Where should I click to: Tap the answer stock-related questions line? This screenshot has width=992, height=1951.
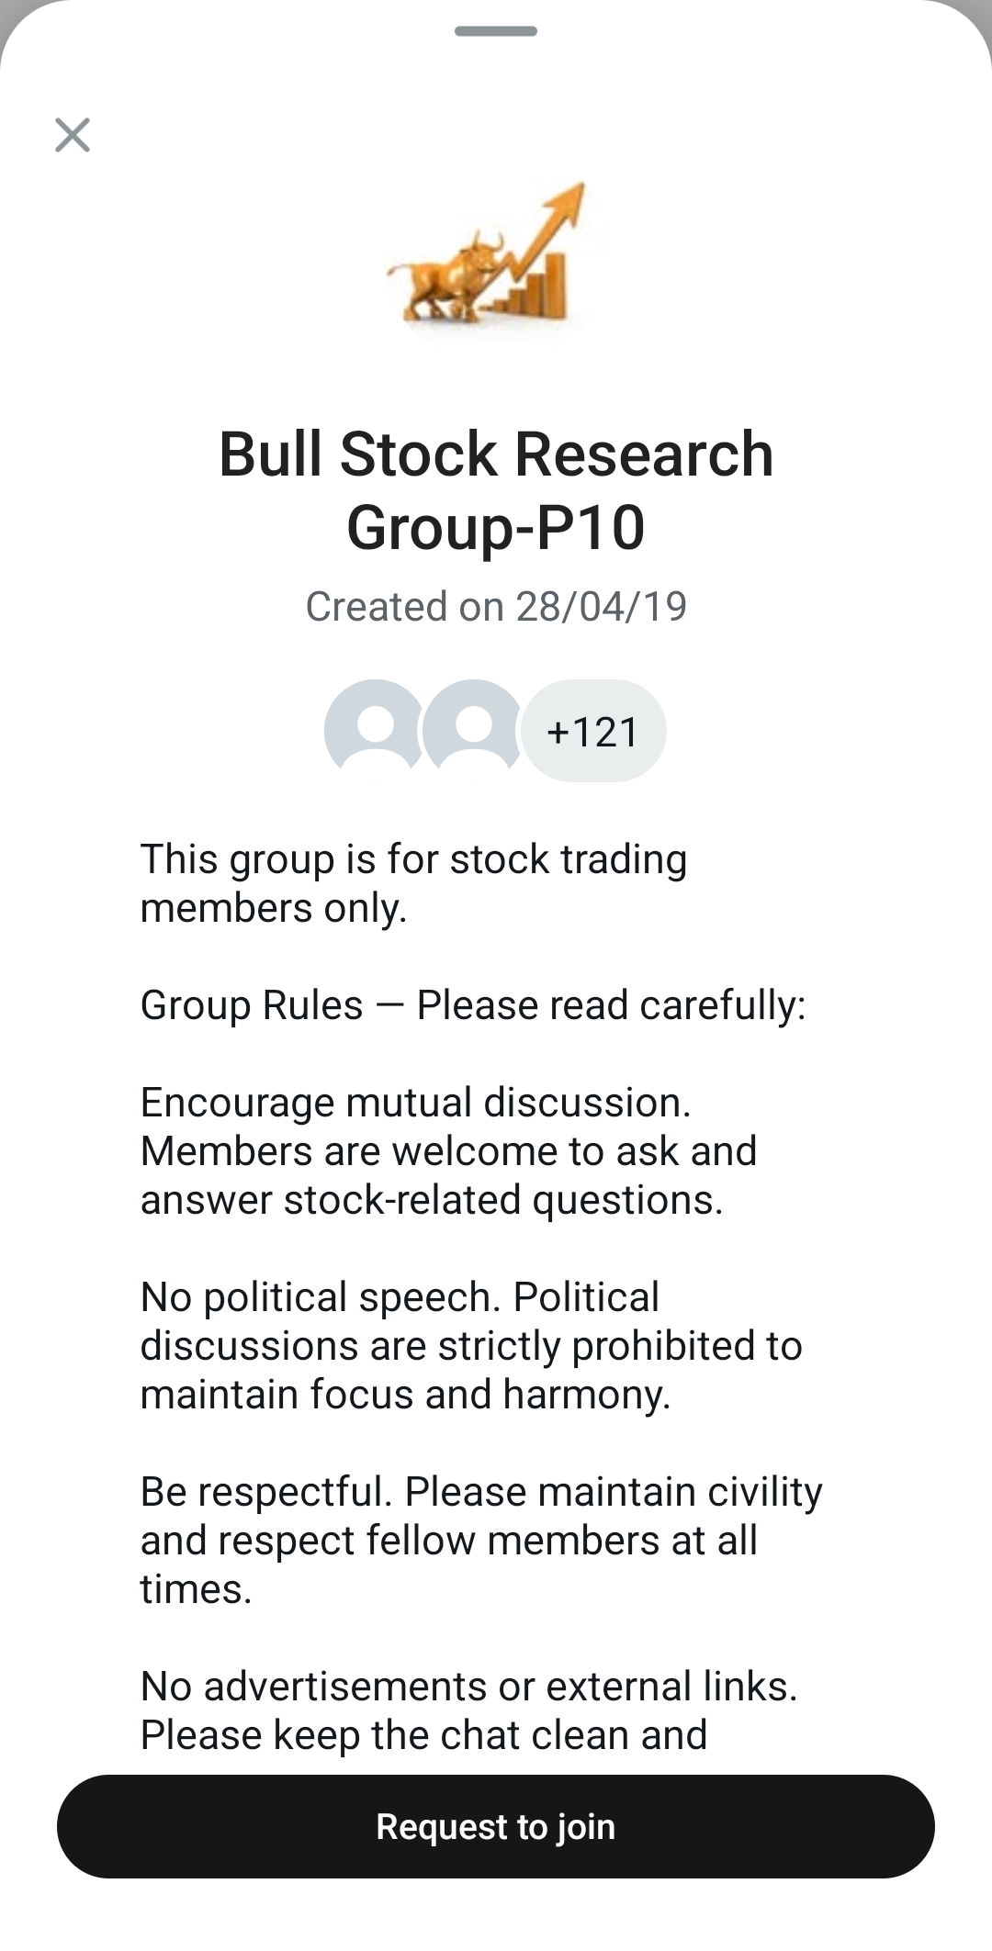[x=432, y=1200]
